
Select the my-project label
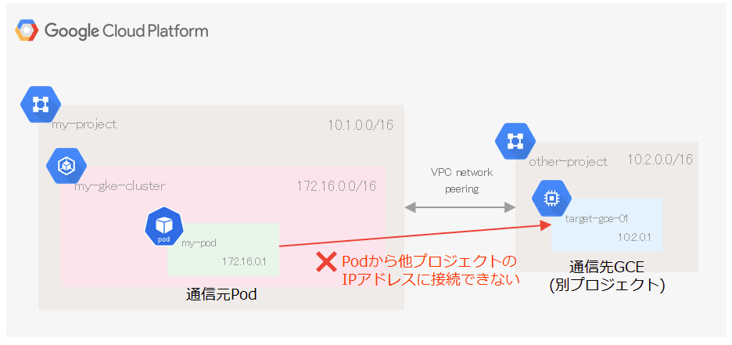coord(84,125)
